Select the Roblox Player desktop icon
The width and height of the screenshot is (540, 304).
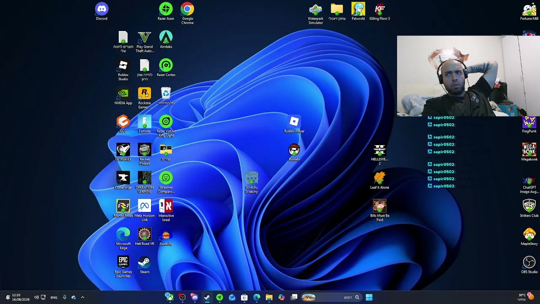[x=294, y=125]
